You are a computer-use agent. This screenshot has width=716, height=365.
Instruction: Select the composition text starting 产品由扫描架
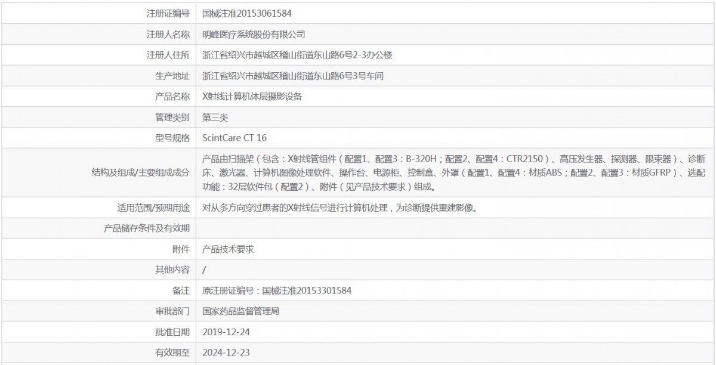454,172
